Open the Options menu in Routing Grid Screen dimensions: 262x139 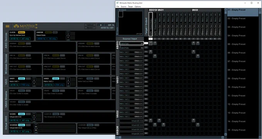click(x=138, y=7)
